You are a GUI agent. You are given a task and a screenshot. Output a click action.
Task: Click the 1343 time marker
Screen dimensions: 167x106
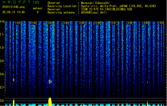coord(50,23)
